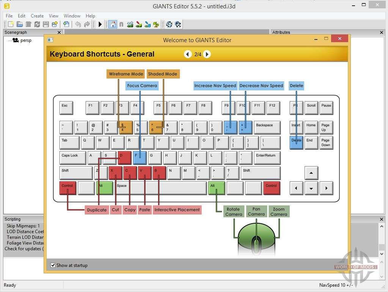Click the GIANTS Editor app icon in title bar
The image size is (388, 292).
point(7,6)
